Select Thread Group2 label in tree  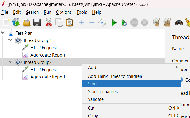[x=37, y=62]
